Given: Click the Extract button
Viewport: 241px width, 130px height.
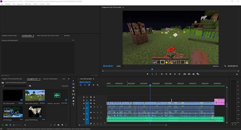Looking at the screenshot, I should click(x=189, y=74).
